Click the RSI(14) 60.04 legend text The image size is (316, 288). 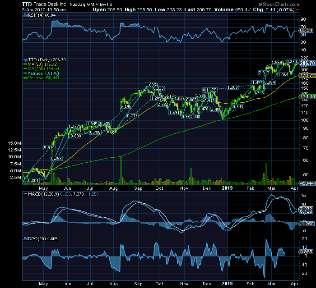[42, 15]
